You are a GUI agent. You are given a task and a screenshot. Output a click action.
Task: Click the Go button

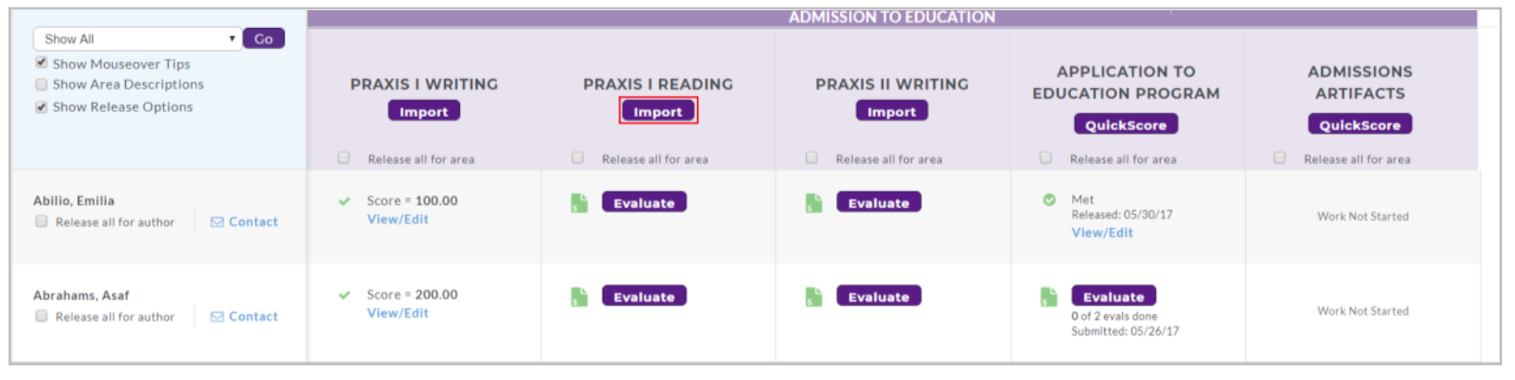(x=263, y=39)
